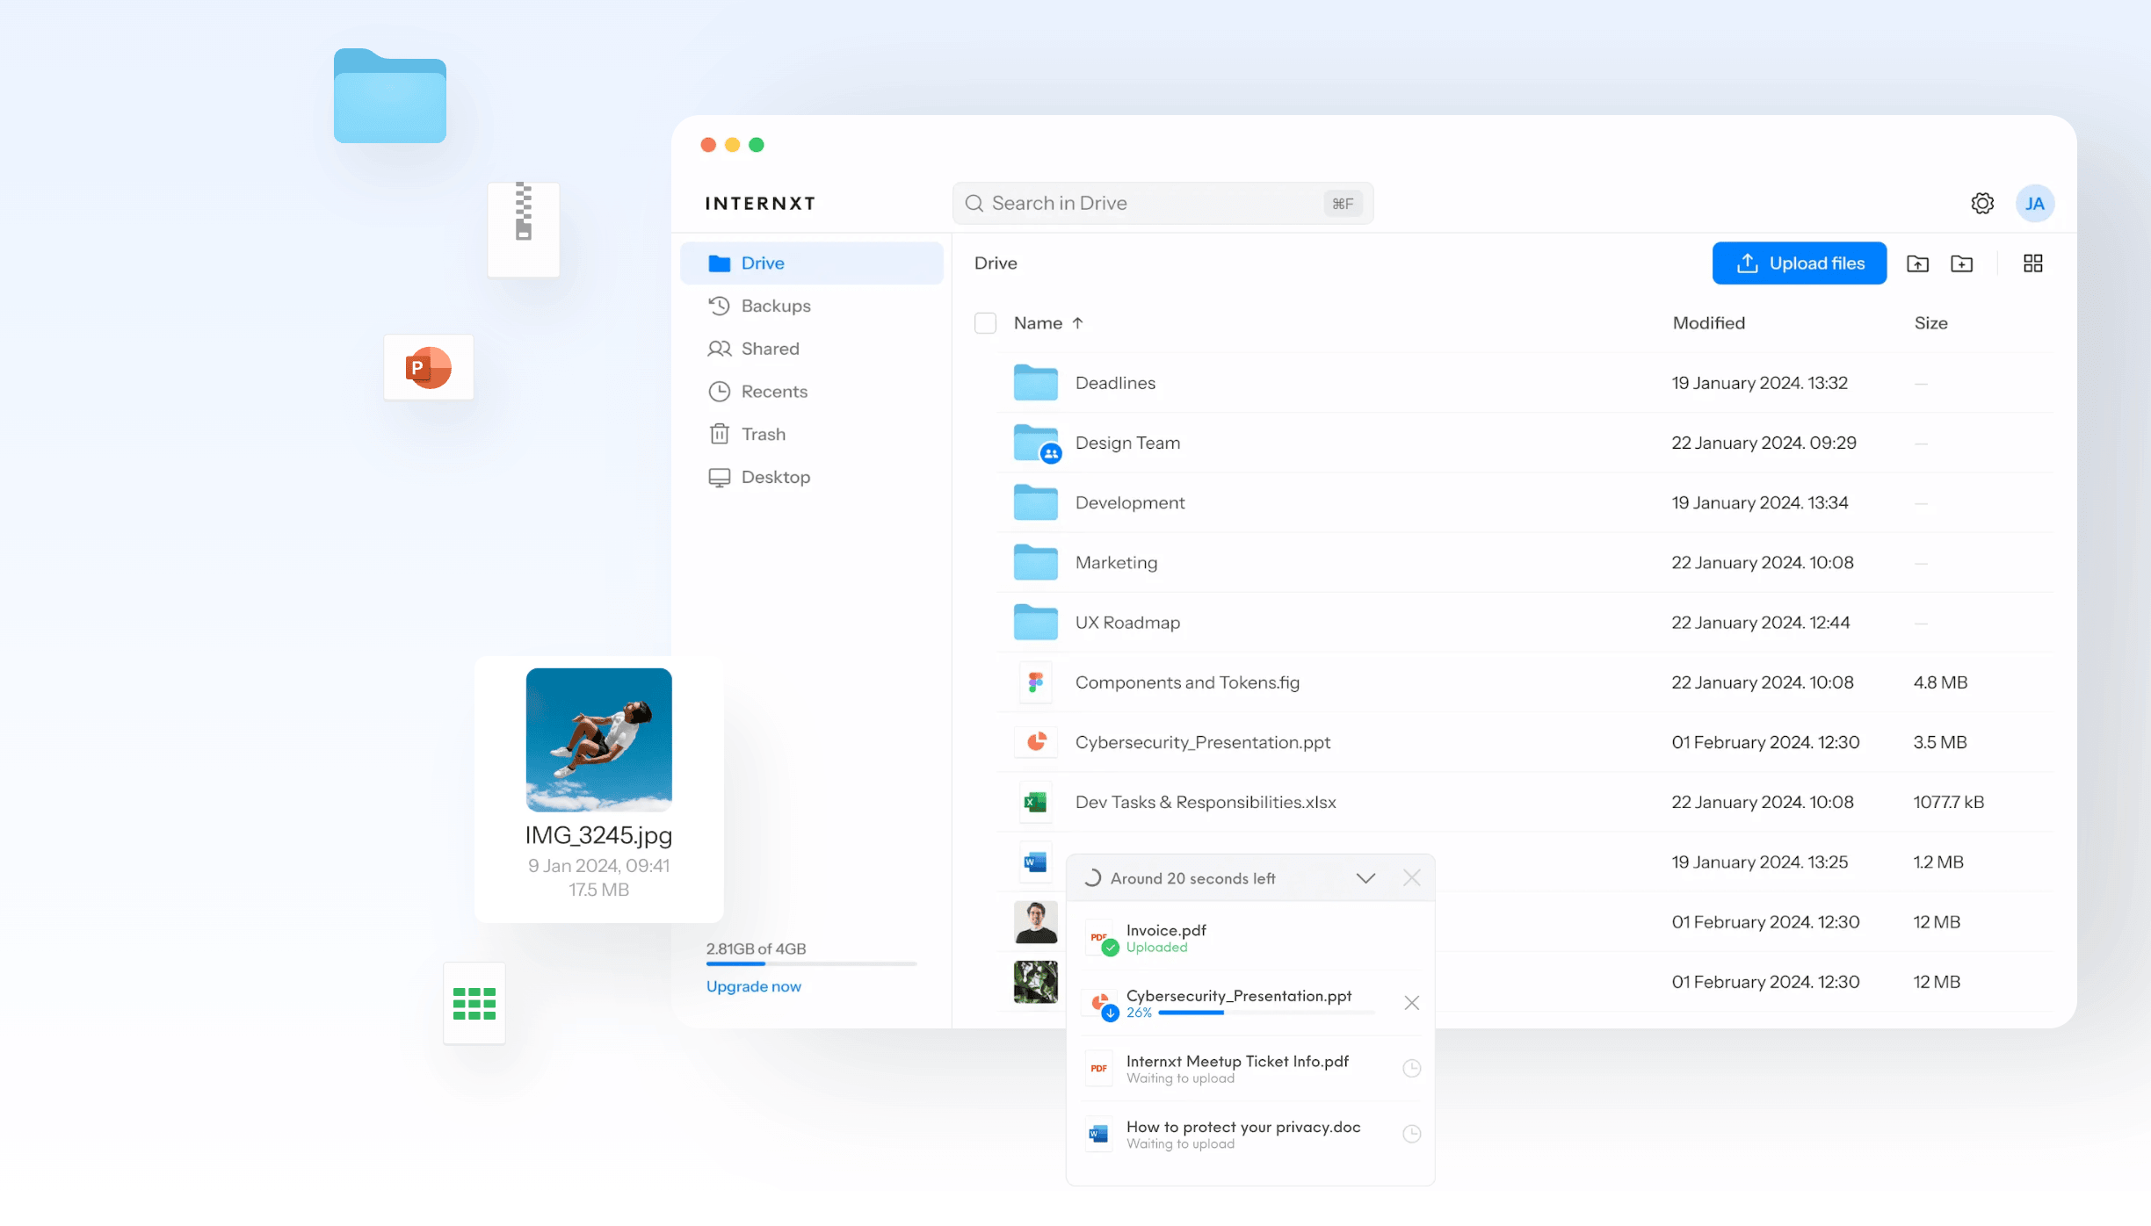Select all files with the header checkbox
Viewport: 2151px width, 1226px height.
coord(985,323)
